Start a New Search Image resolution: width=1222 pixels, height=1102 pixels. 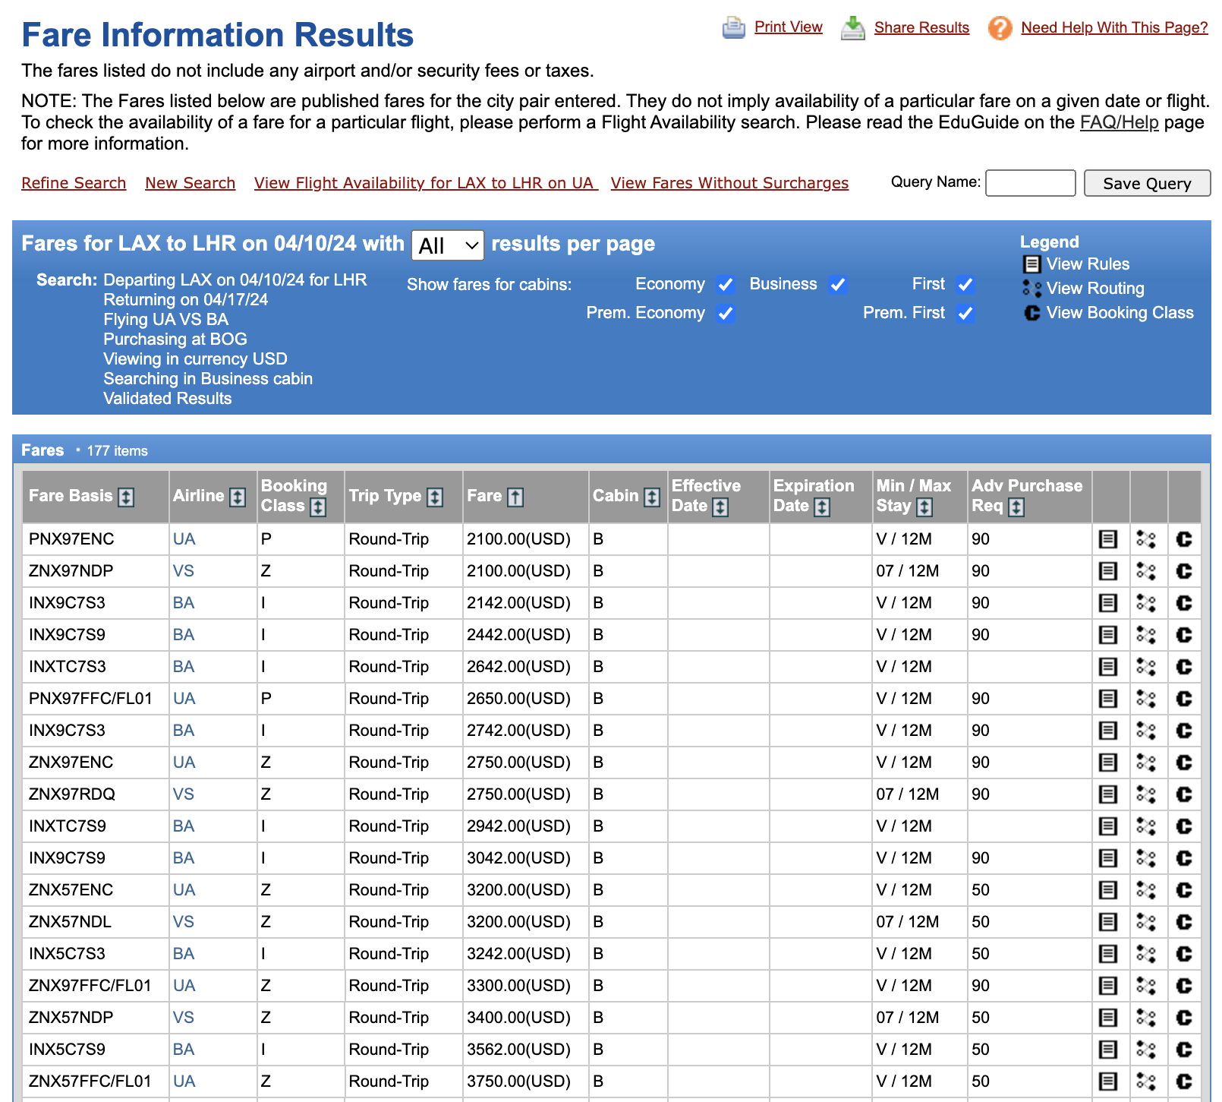tap(191, 183)
